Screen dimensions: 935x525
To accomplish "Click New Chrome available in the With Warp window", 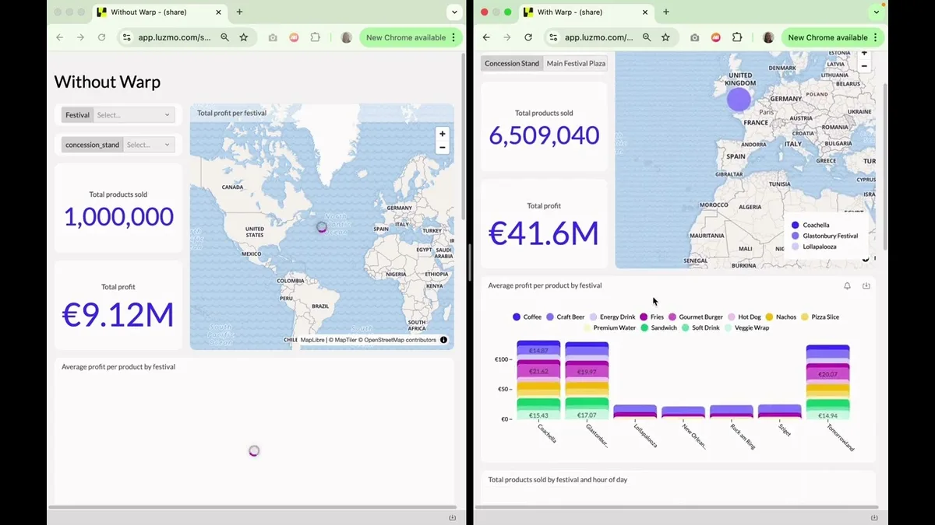I will [827, 37].
